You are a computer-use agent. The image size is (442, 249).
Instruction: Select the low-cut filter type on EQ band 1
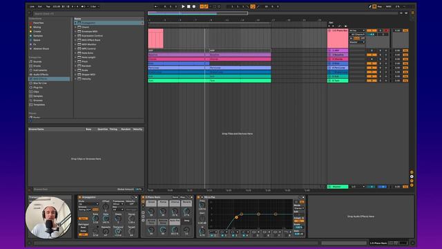[213, 232]
